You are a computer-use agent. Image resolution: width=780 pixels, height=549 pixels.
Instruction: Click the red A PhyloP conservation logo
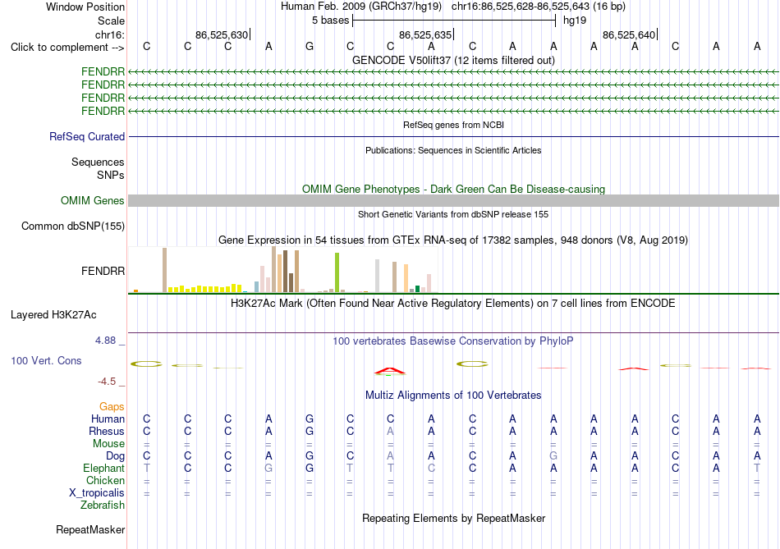(x=390, y=371)
